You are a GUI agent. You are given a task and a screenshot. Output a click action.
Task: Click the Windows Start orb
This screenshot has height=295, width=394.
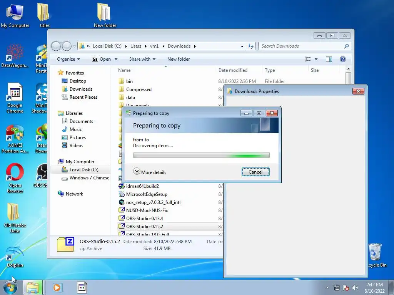coord(10,287)
